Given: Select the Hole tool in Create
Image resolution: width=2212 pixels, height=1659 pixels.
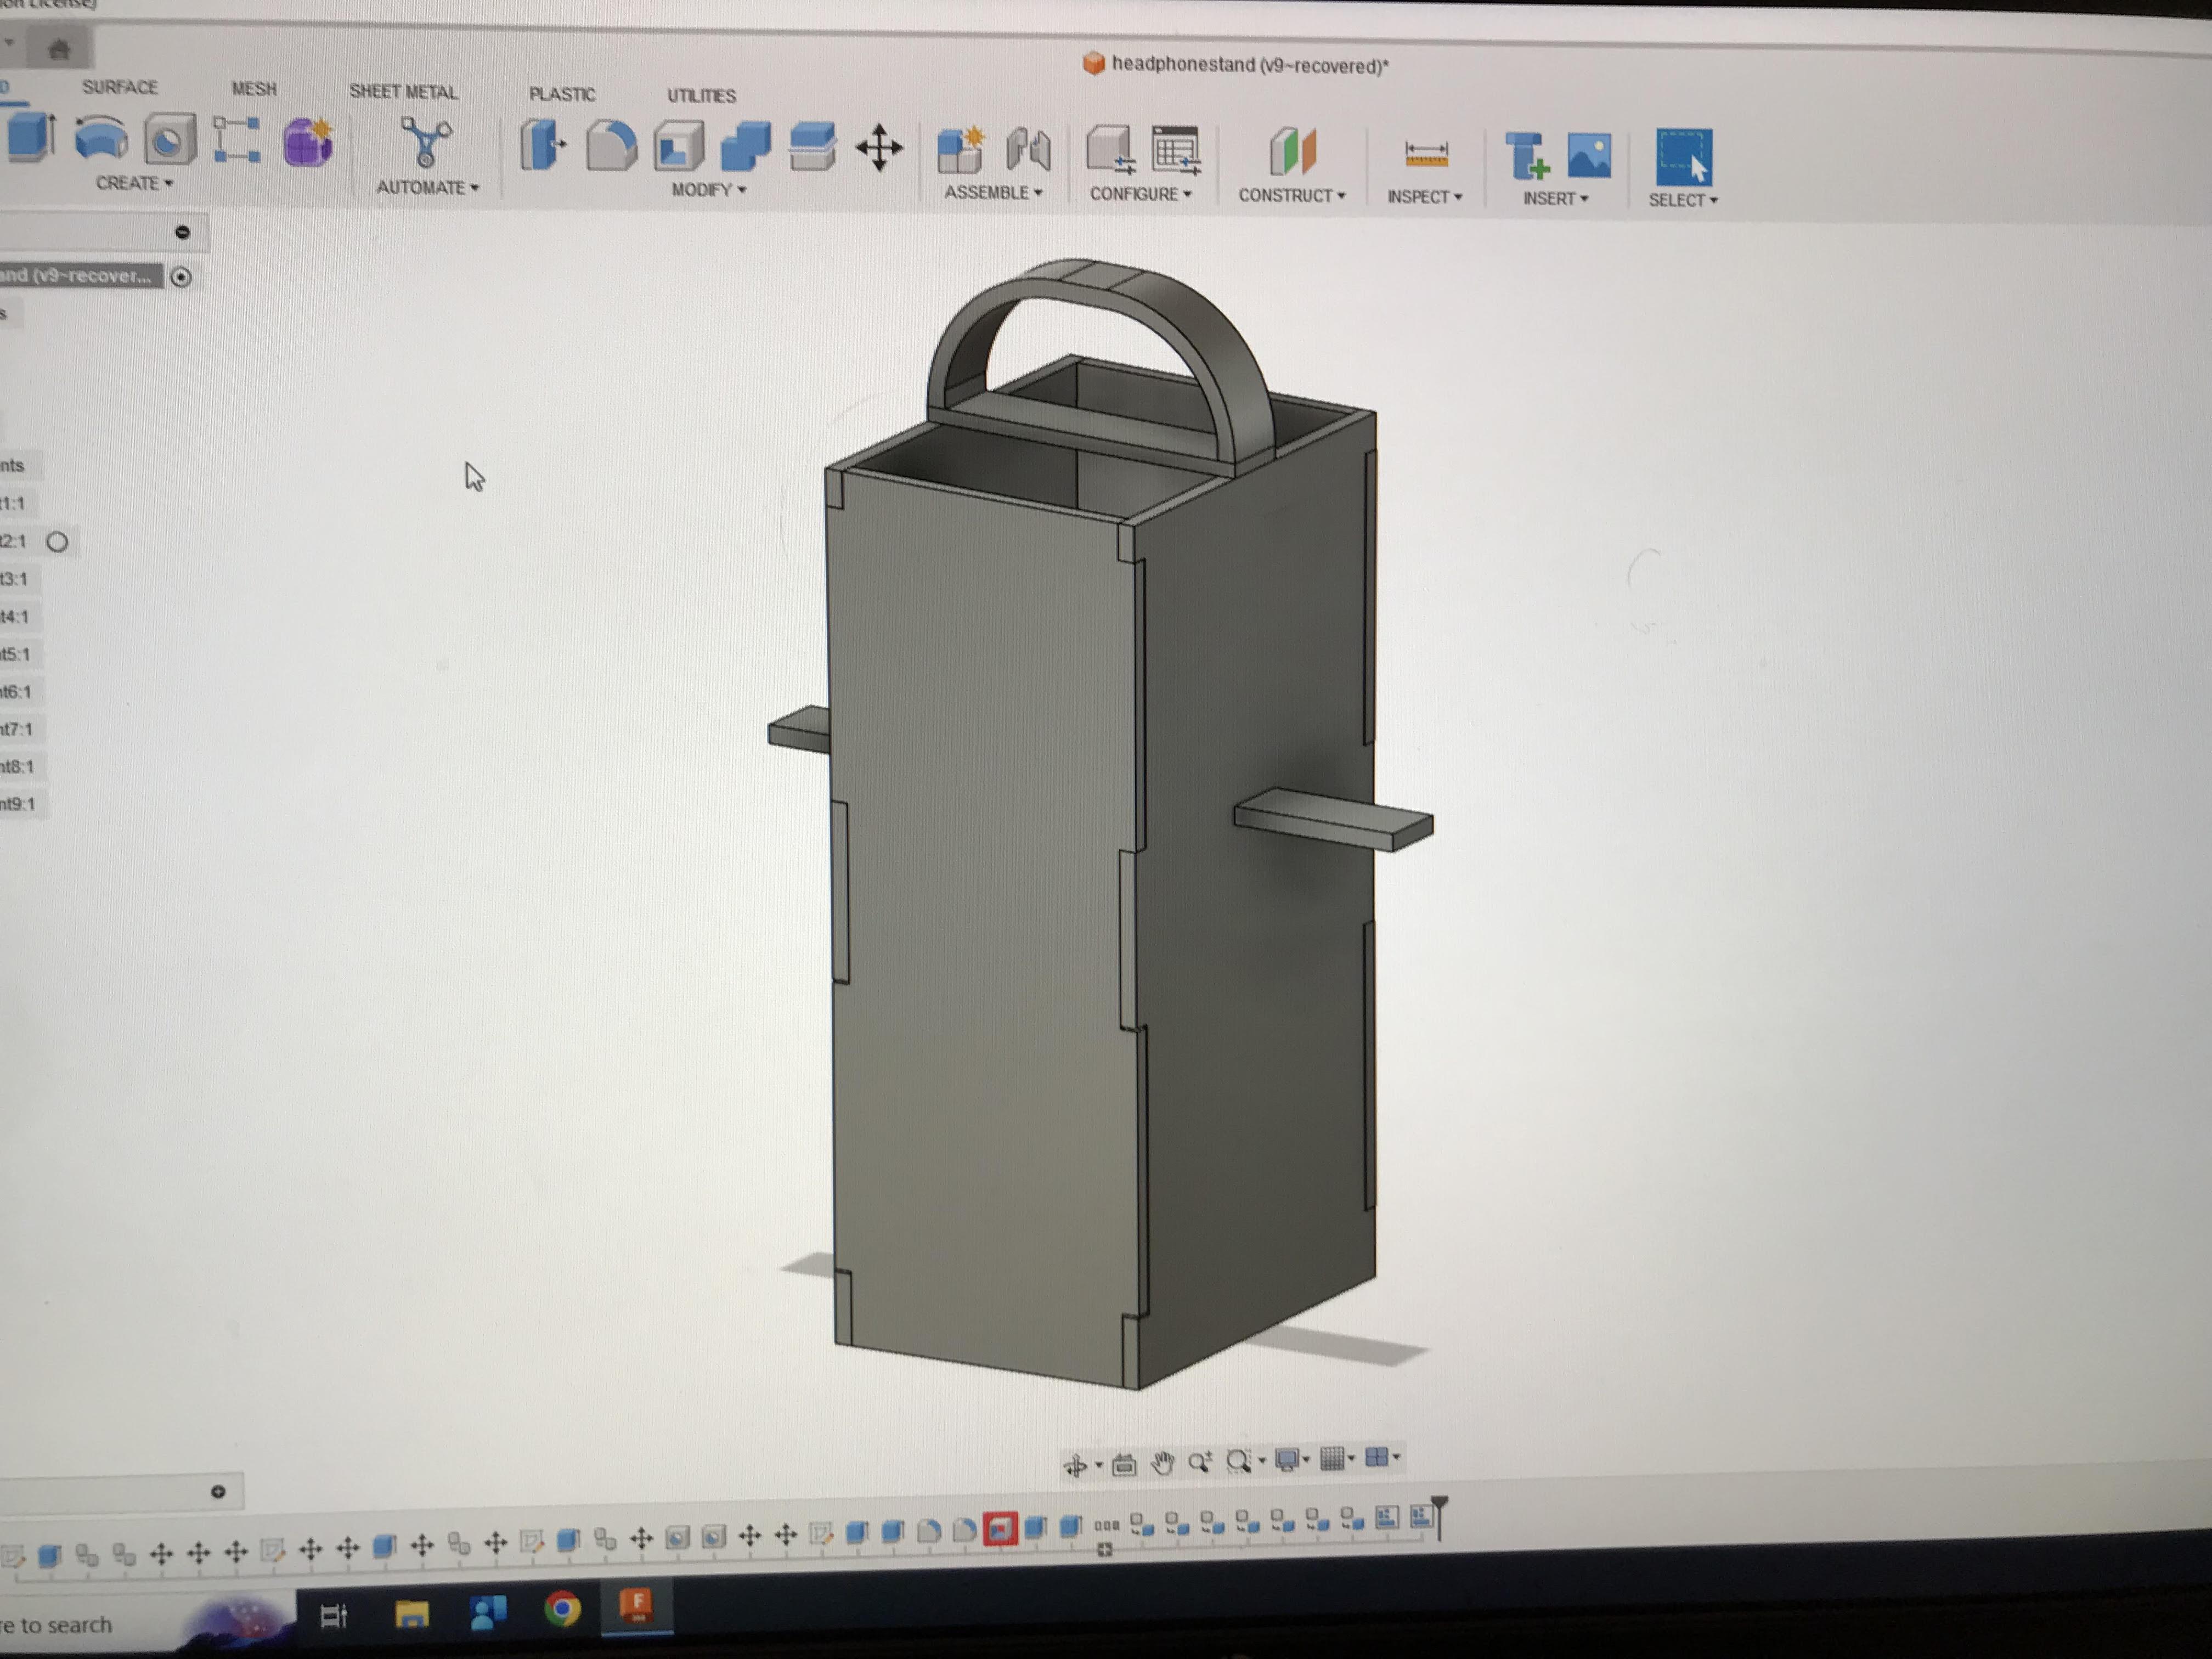Looking at the screenshot, I should pos(169,139).
